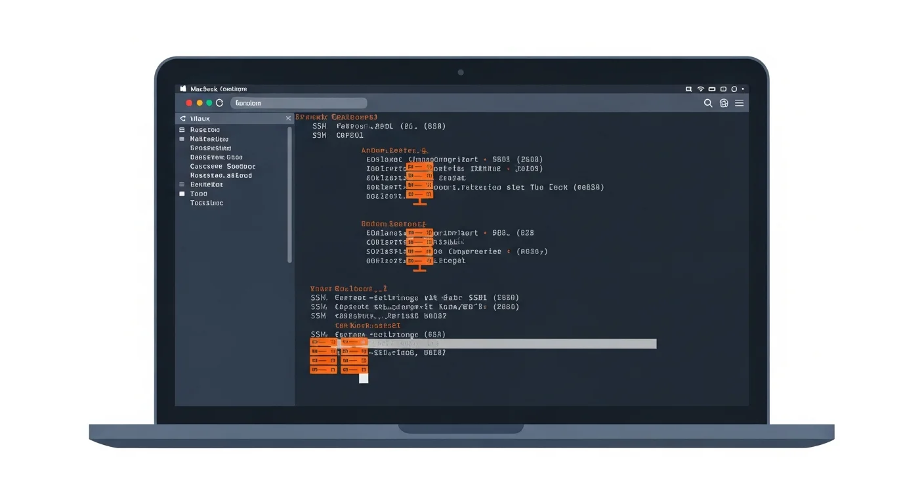Toggle the list indicator beside Rosetoid
The width and height of the screenshot is (924, 504).
182,129
